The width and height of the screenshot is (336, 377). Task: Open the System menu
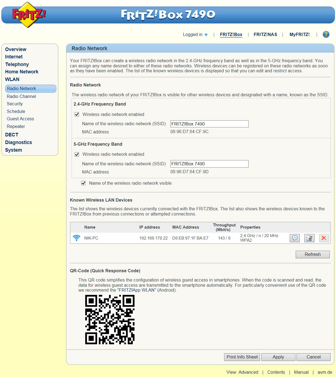click(x=14, y=150)
